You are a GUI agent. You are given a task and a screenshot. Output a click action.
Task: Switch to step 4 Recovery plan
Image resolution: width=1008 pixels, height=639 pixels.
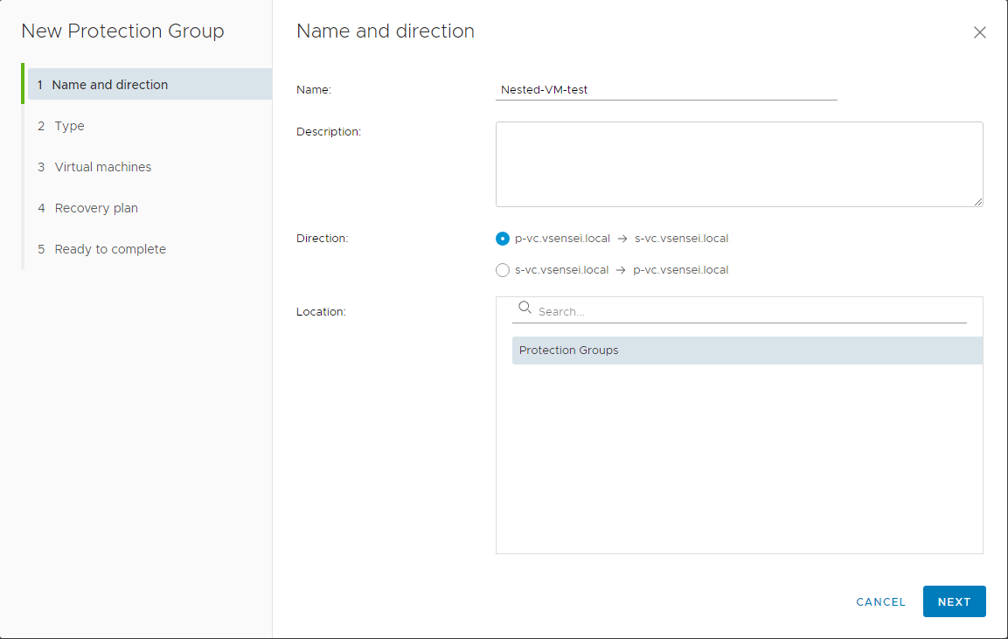click(x=96, y=208)
